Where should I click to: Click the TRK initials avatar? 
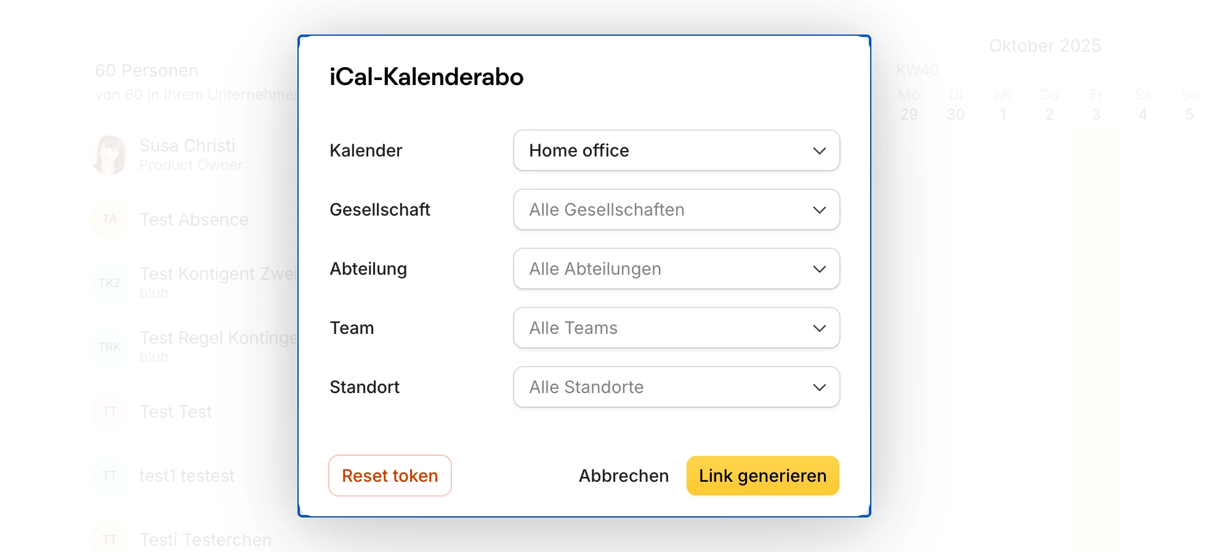click(110, 347)
